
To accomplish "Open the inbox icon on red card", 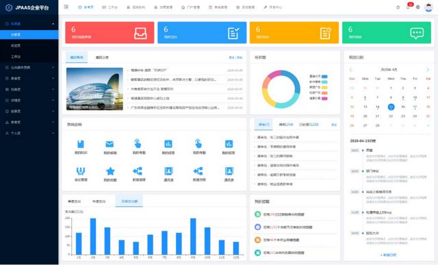I will (140, 34).
